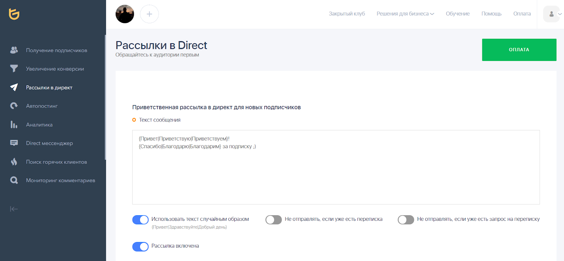Open 'Оплата' link in top menu
This screenshot has height=261, width=564.
coord(522,14)
